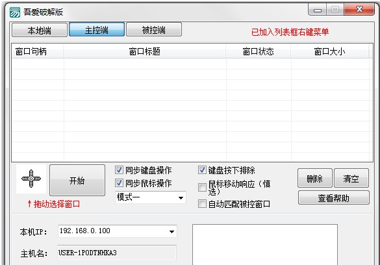This screenshot has width=380, height=265.
Task: Click the 窗口大小 column header
Action: (x=329, y=51)
